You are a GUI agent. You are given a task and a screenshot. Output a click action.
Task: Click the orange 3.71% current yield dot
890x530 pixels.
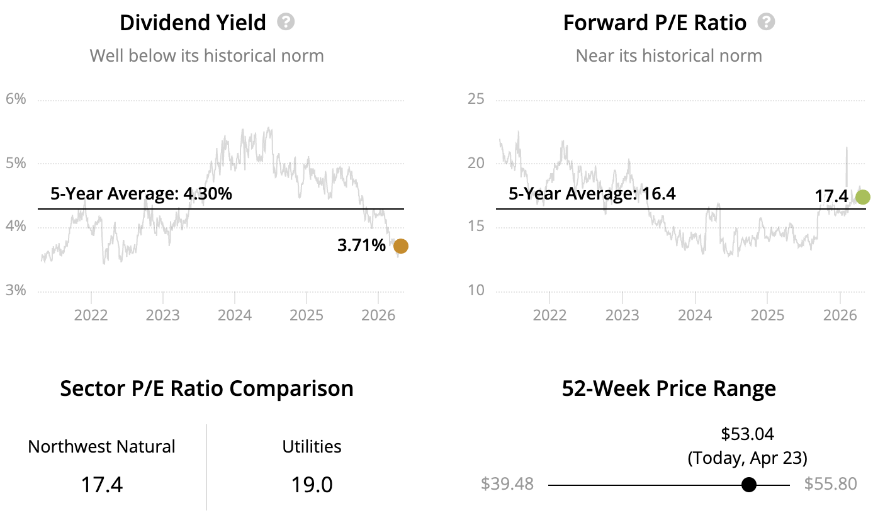coord(400,246)
